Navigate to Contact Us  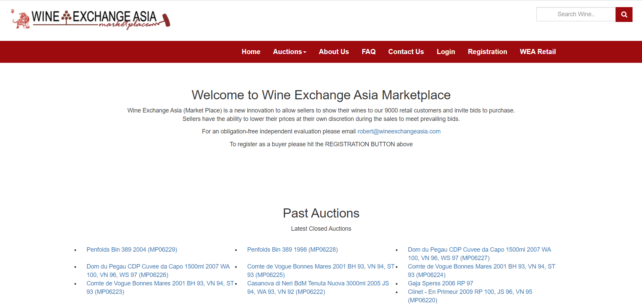(x=406, y=52)
